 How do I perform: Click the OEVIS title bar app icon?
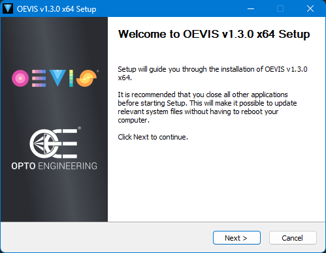8,8
